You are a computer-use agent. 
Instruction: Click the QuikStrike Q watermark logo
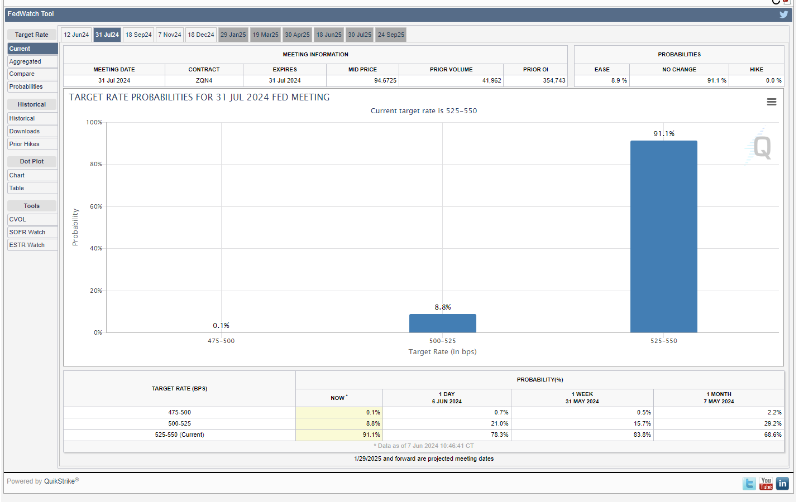(x=761, y=147)
